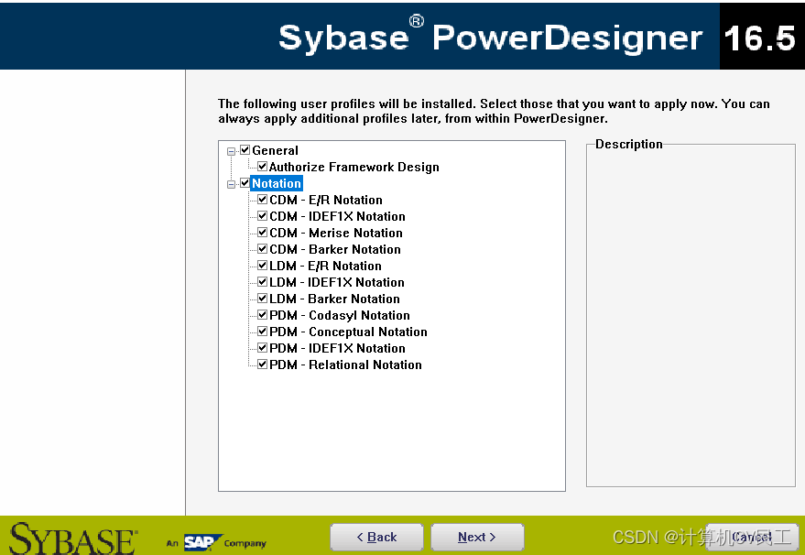Screen dimensions: 805x555
Task: Select CDM - Merise Notation text
Action: [x=336, y=233]
